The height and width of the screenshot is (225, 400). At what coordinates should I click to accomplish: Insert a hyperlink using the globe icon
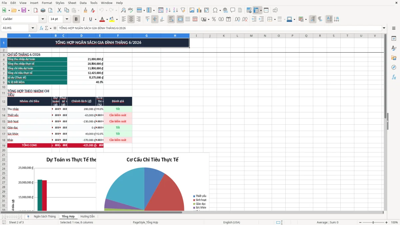coord(225,10)
